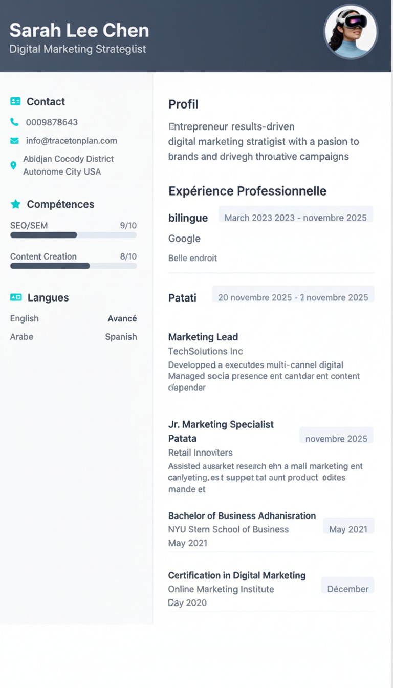The width and height of the screenshot is (393, 688).
Task: Click the 20 novembre 2025 date range badge
Action: pyautogui.click(x=293, y=297)
